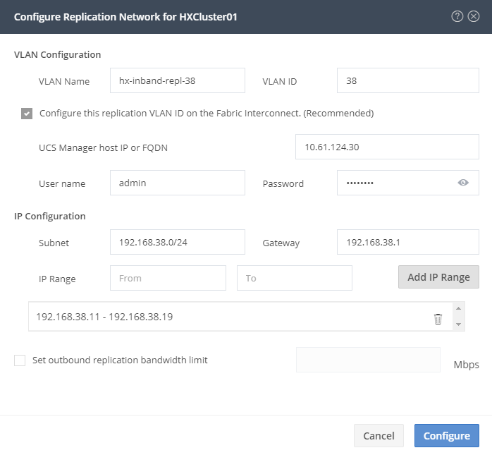This screenshot has height=455, width=492.
Task: Click the Gateway input field
Action: [x=408, y=242]
